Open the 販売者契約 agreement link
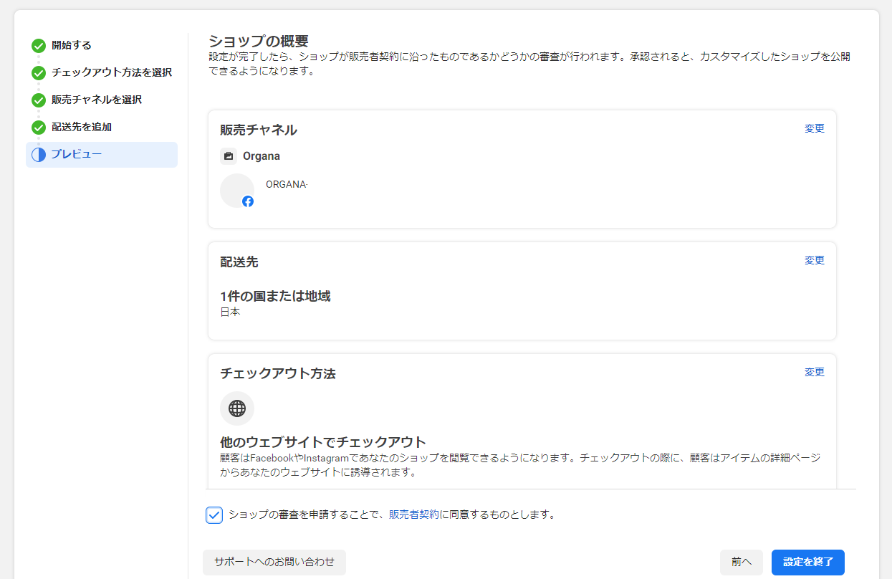 (413, 515)
